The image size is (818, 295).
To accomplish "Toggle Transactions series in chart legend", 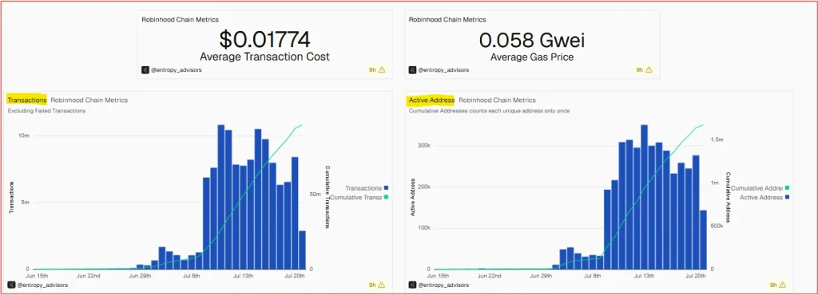I will (x=367, y=188).
